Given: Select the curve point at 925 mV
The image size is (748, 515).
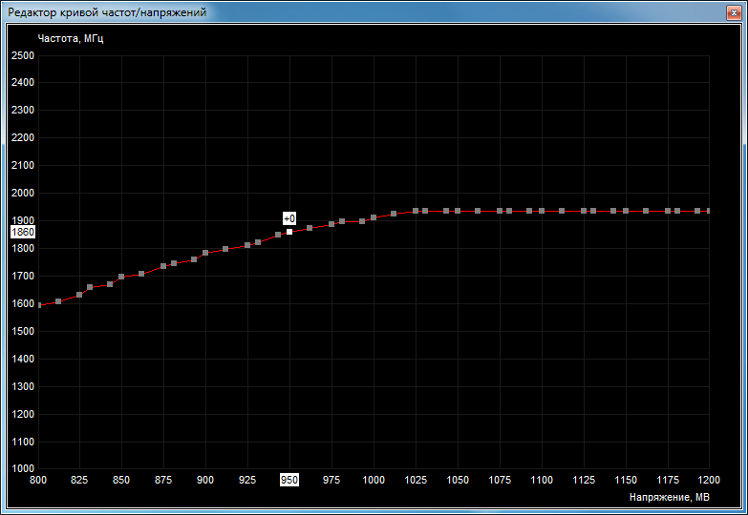Looking at the screenshot, I should [x=247, y=245].
